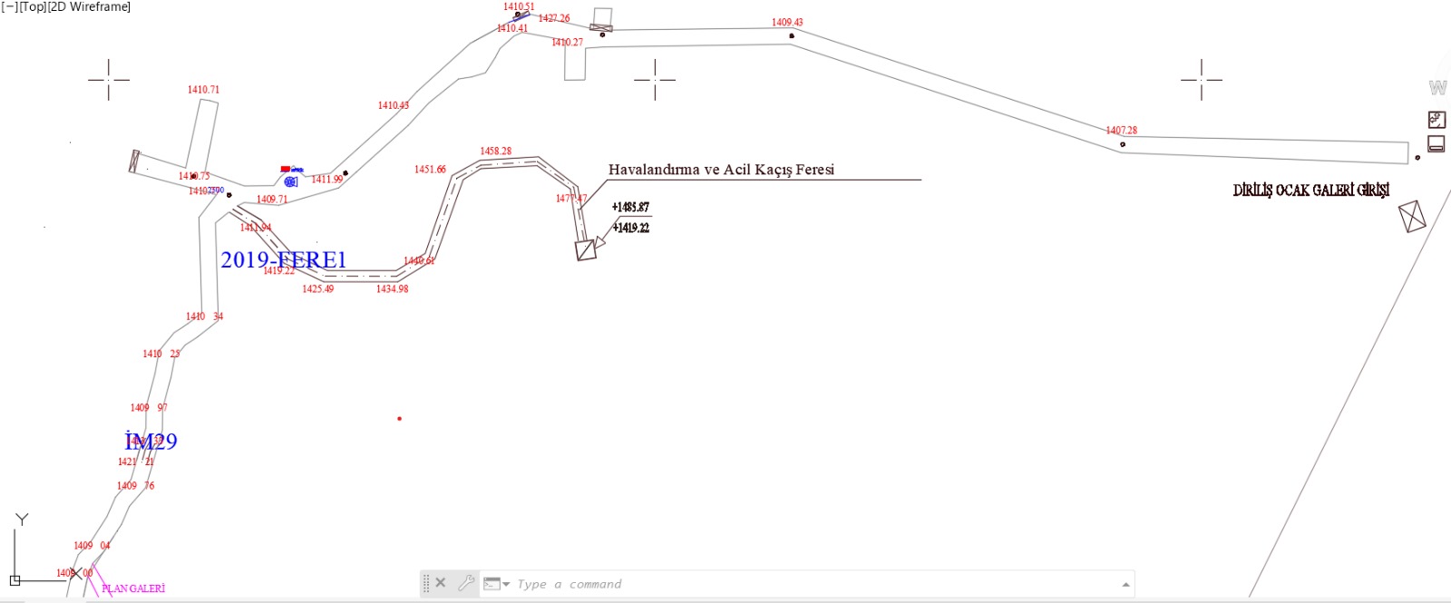Screen dimensions: 1451x603
Task: Expand command history with the up arrow
Action: point(1125,584)
